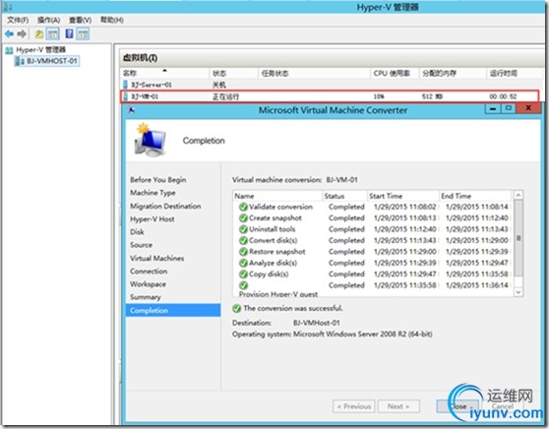Screen dimensions: 549x429
Task: Click green check beside Copy disk(s)
Action: (243, 274)
